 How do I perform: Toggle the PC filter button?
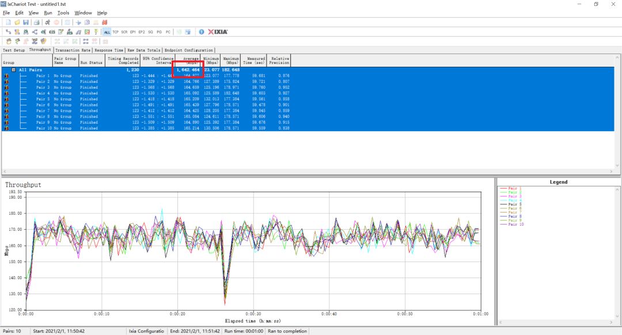coord(168,32)
